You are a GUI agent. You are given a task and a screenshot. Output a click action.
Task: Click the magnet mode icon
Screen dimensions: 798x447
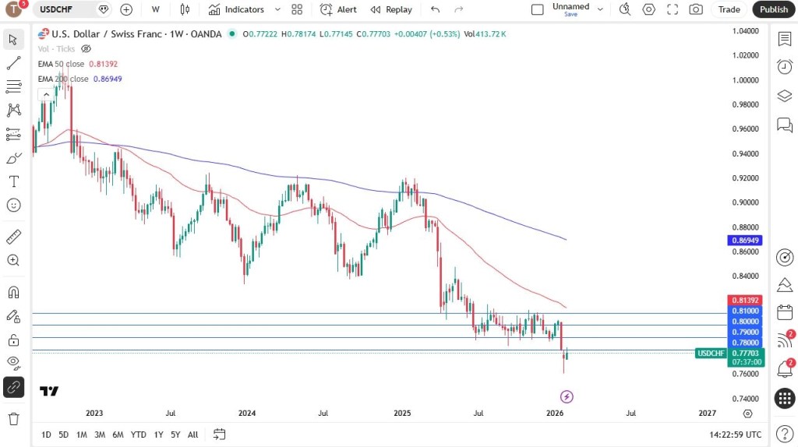point(13,293)
